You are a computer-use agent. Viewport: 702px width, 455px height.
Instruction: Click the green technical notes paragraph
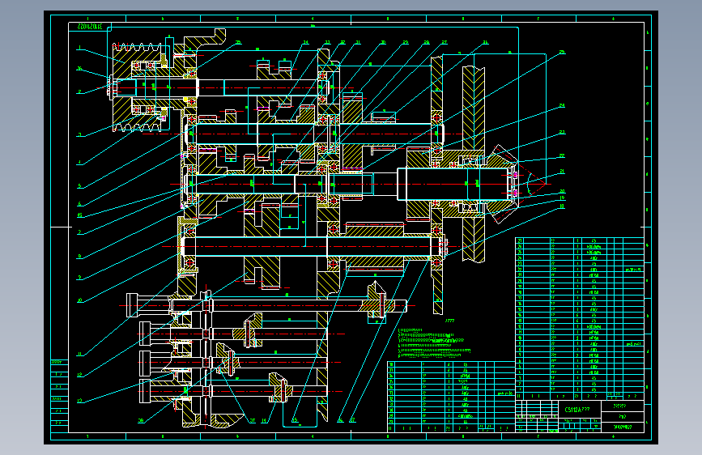pyautogui.click(x=434, y=344)
